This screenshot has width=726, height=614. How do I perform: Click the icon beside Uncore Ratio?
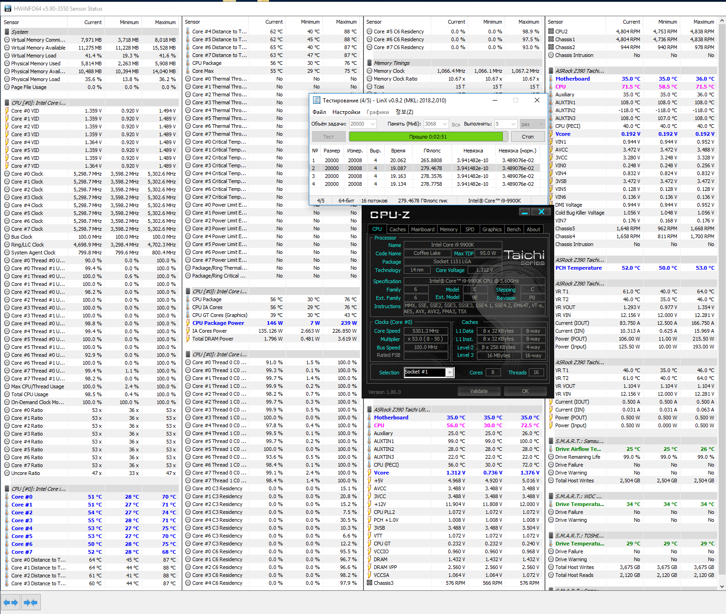click(7, 473)
